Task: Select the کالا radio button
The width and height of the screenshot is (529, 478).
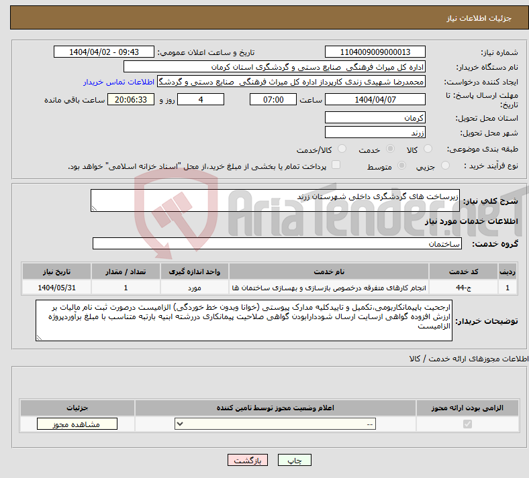Action: point(428,149)
